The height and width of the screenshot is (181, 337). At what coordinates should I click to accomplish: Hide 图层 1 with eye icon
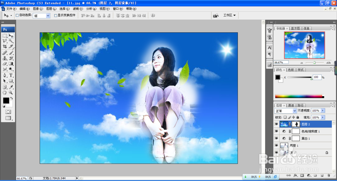276,145
